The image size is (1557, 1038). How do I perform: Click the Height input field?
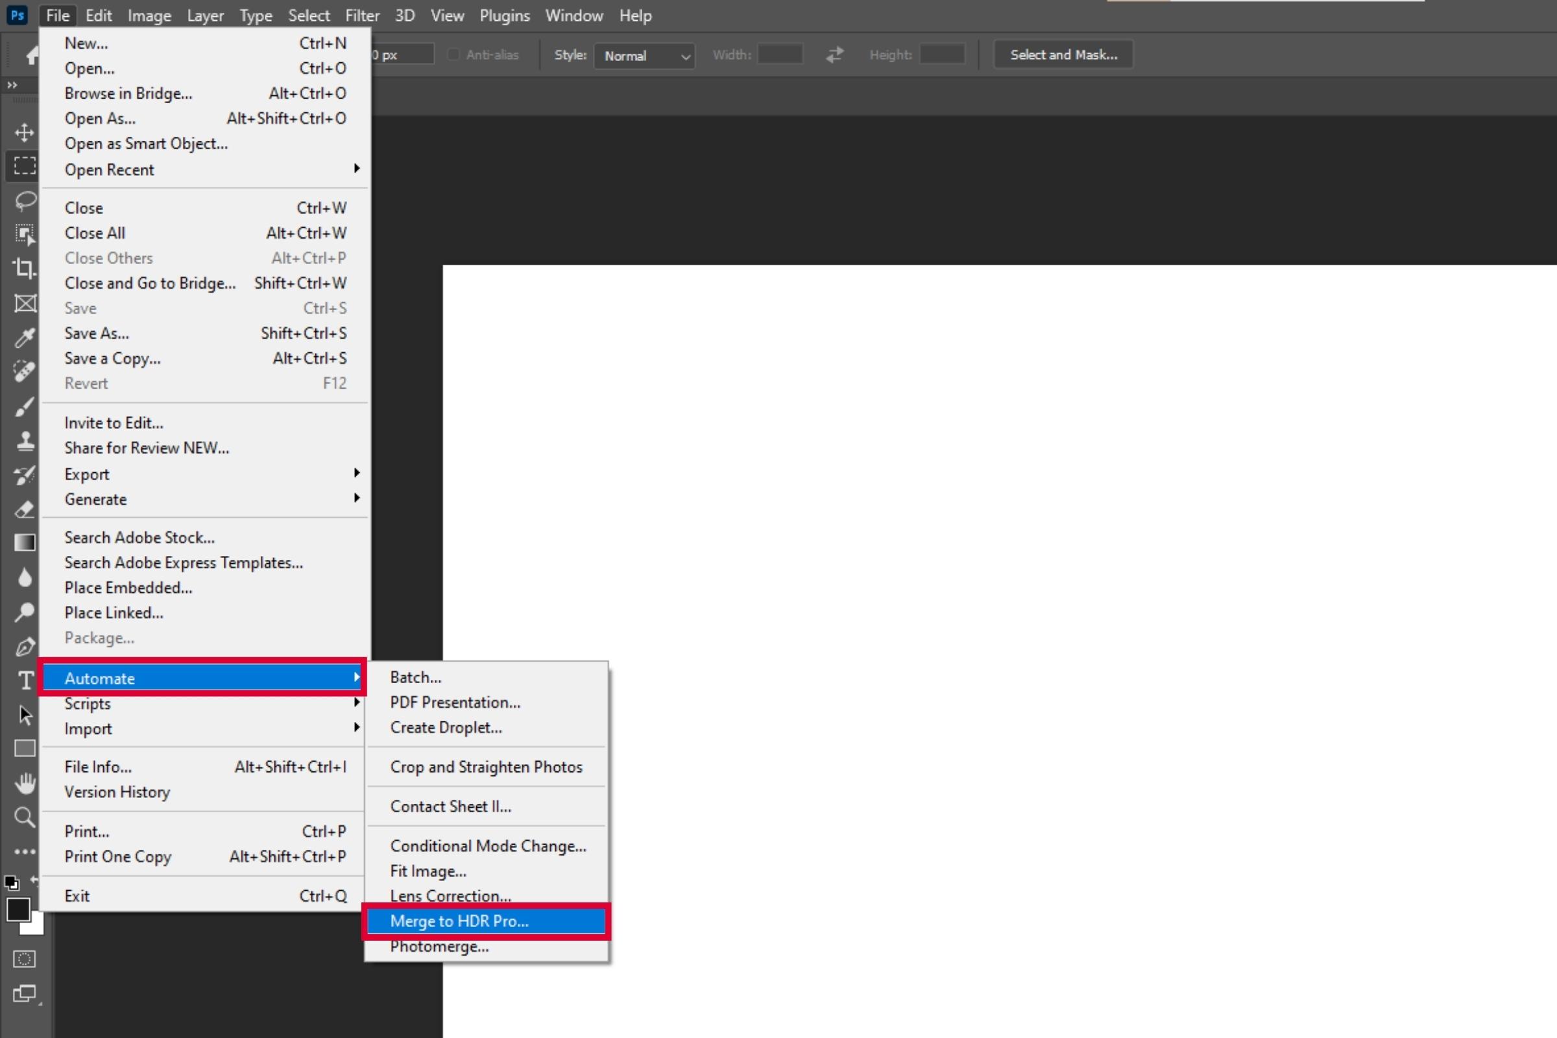(x=942, y=54)
